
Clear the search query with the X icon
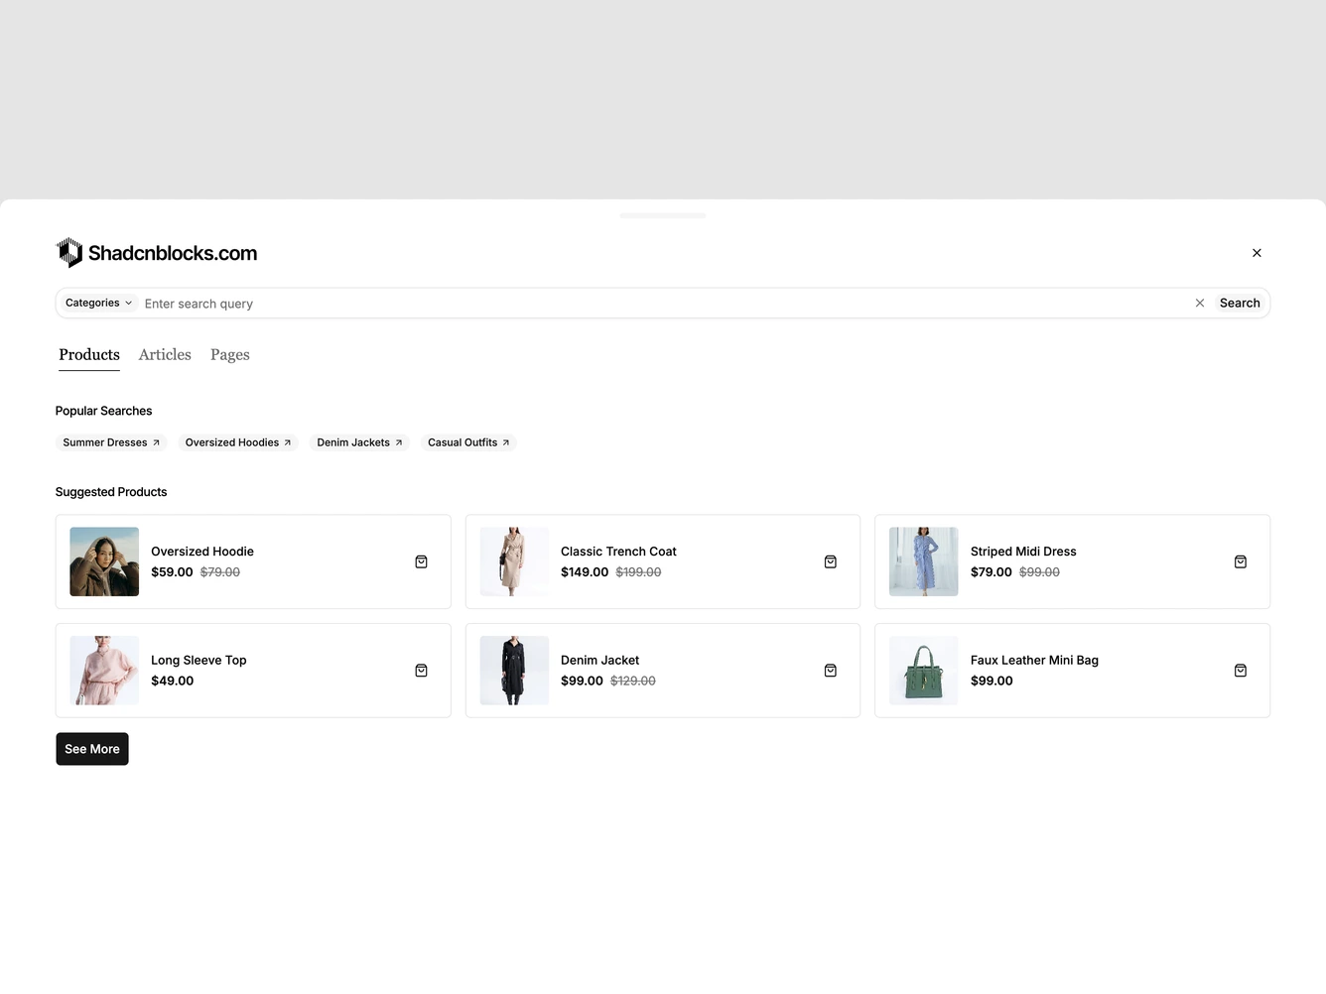point(1199,304)
